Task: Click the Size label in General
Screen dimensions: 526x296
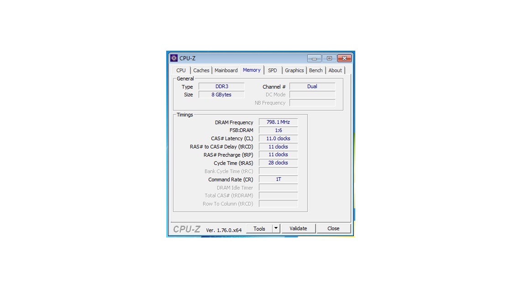Action: pyautogui.click(x=189, y=95)
